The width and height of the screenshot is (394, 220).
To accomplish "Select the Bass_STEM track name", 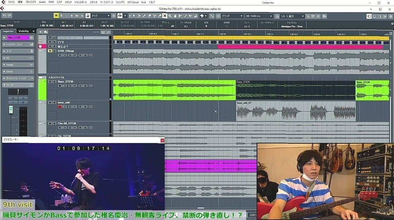I will tap(65, 81).
